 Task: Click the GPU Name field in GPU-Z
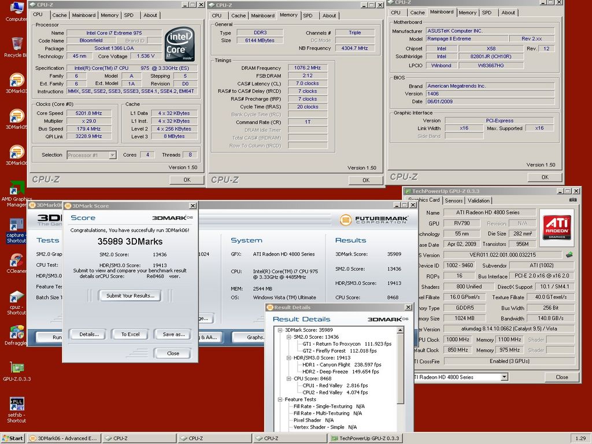point(490,213)
